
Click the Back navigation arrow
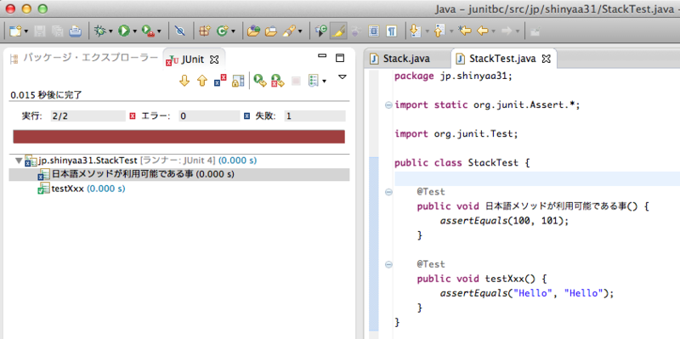(x=483, y=31)
